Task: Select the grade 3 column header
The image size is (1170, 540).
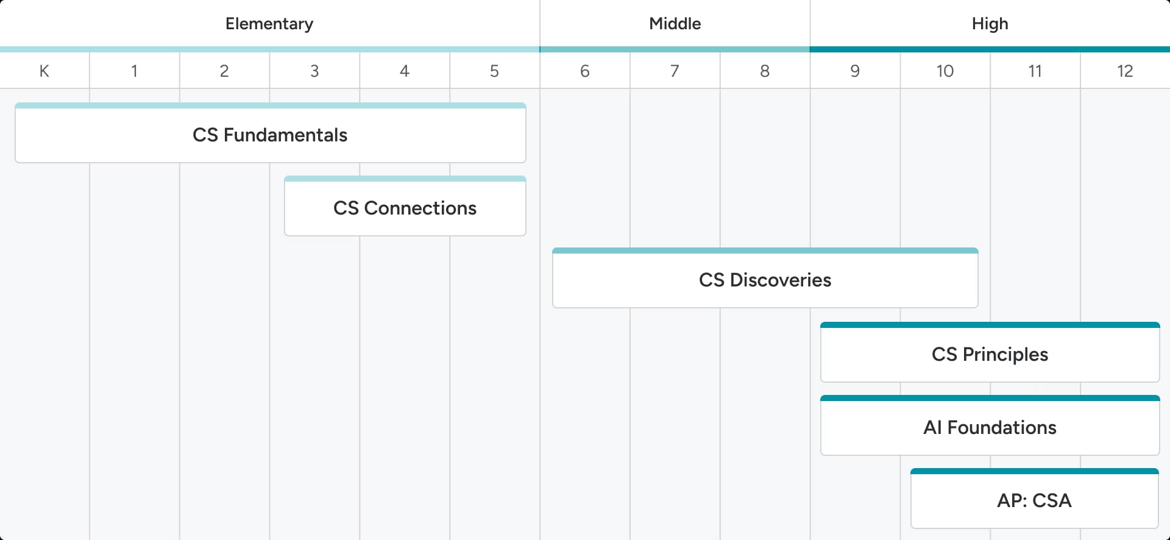Action: 314,71
